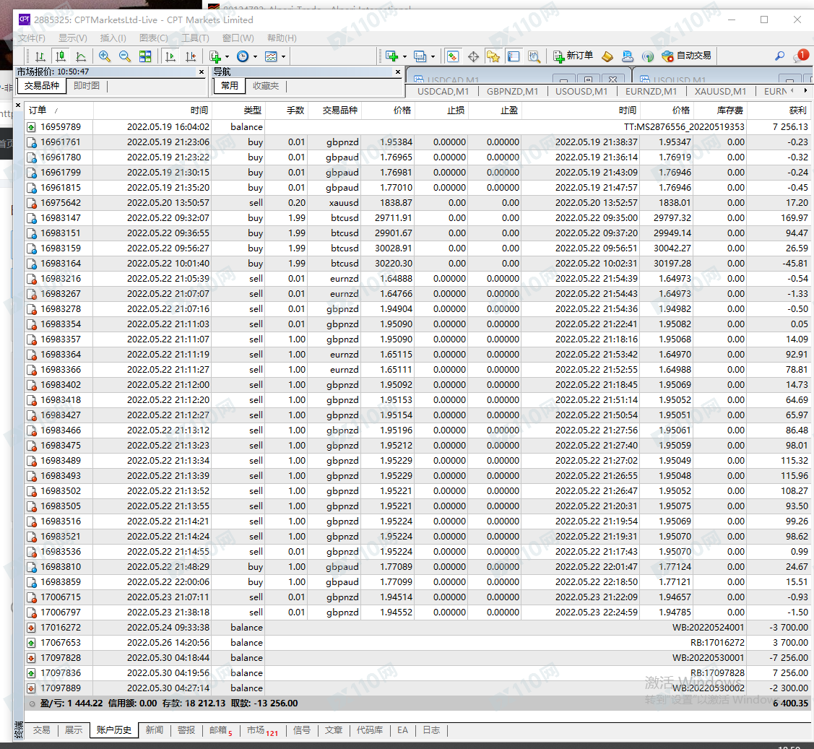Toggle the Market Watch panel icon
The height and width of the screenshot is (749, 814).
(452, 56)
